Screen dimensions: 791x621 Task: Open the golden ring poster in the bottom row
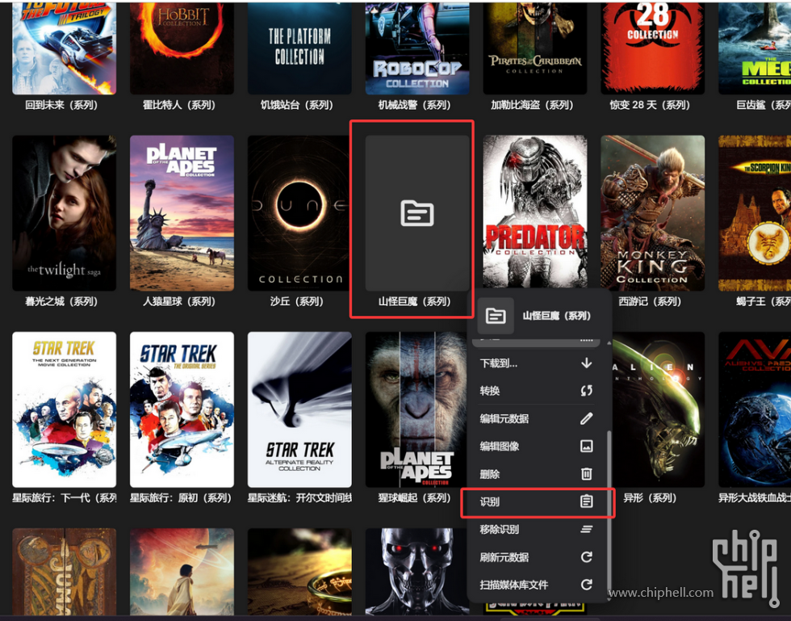(299, 571)
